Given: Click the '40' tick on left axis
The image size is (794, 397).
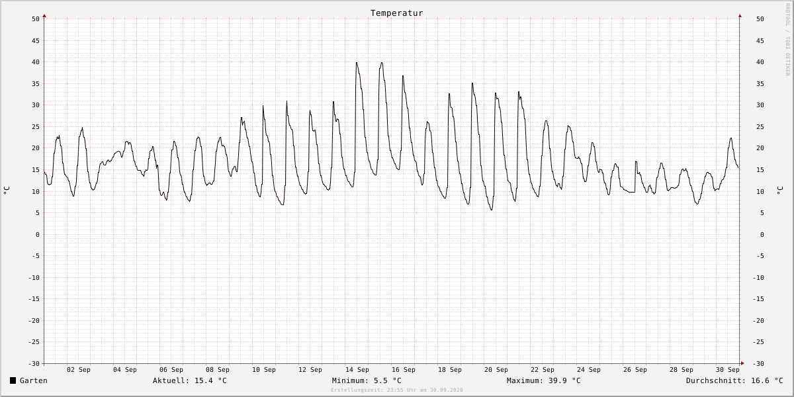Looking at the screenshot, I should (x=36, y=62).
